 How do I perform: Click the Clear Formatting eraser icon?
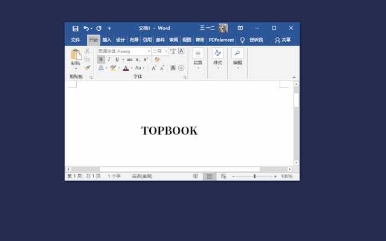157,59
